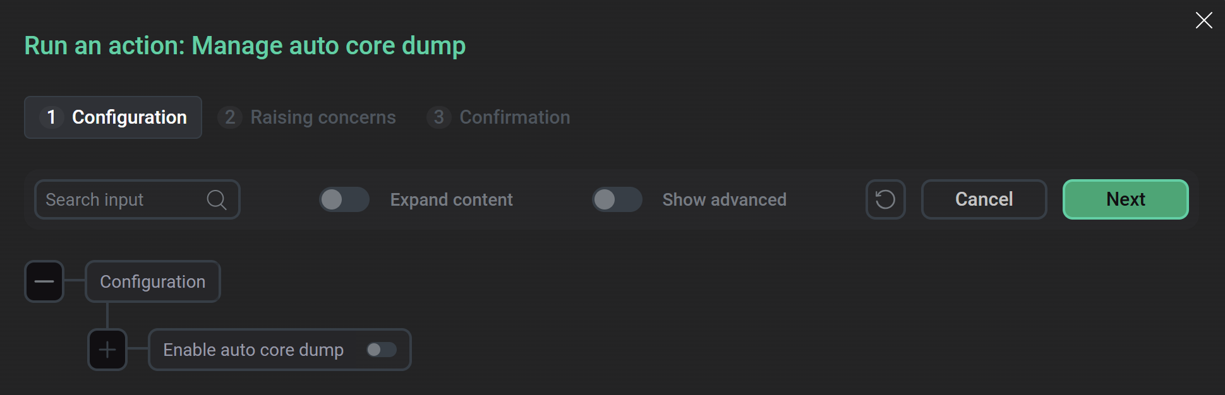
Task: Click the search magnifier icon
Action: [217, 199]
